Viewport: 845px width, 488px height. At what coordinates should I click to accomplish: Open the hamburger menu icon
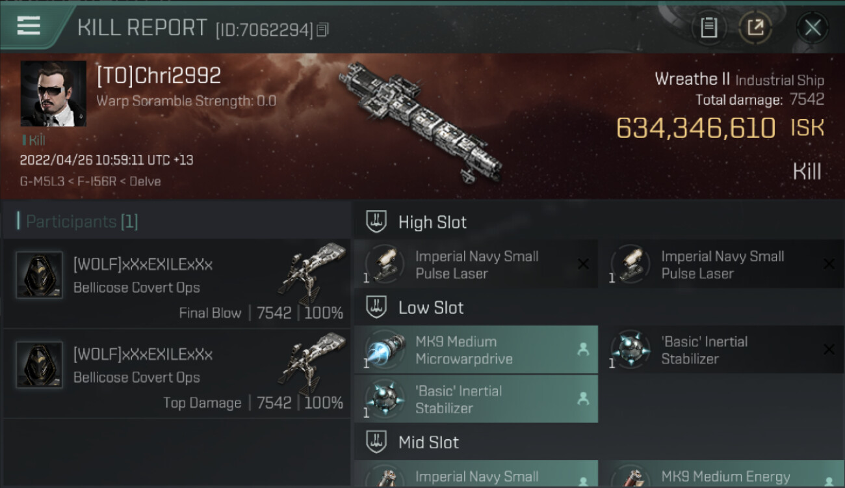coord(29,25)
